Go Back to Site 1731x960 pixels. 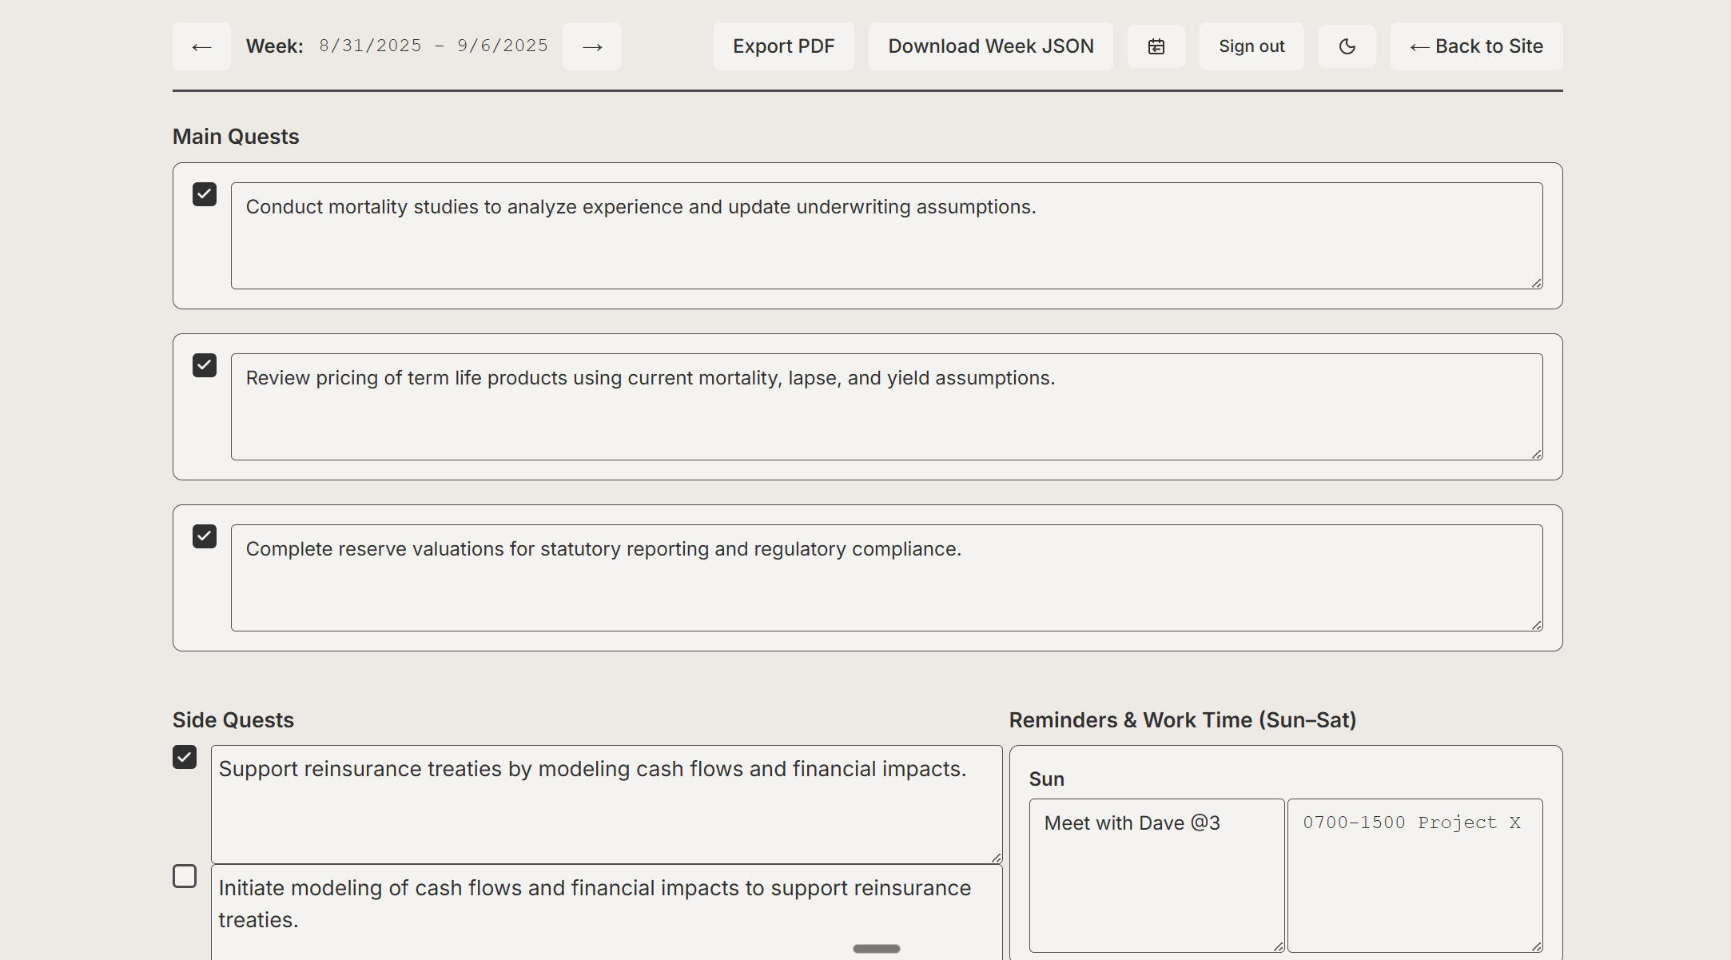[x=1477, y=46]
